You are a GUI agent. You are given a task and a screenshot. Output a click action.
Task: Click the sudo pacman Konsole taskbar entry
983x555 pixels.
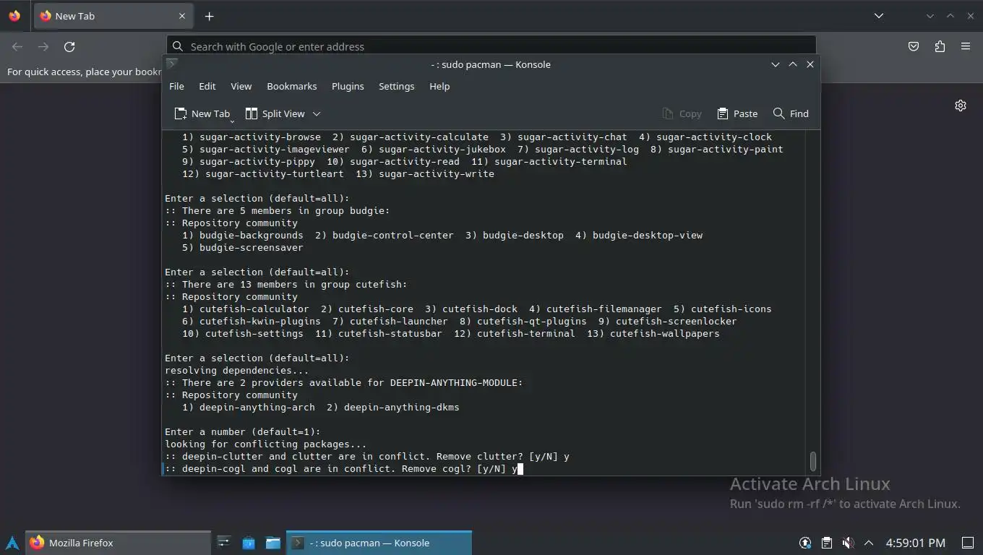(x=379, y=543)
